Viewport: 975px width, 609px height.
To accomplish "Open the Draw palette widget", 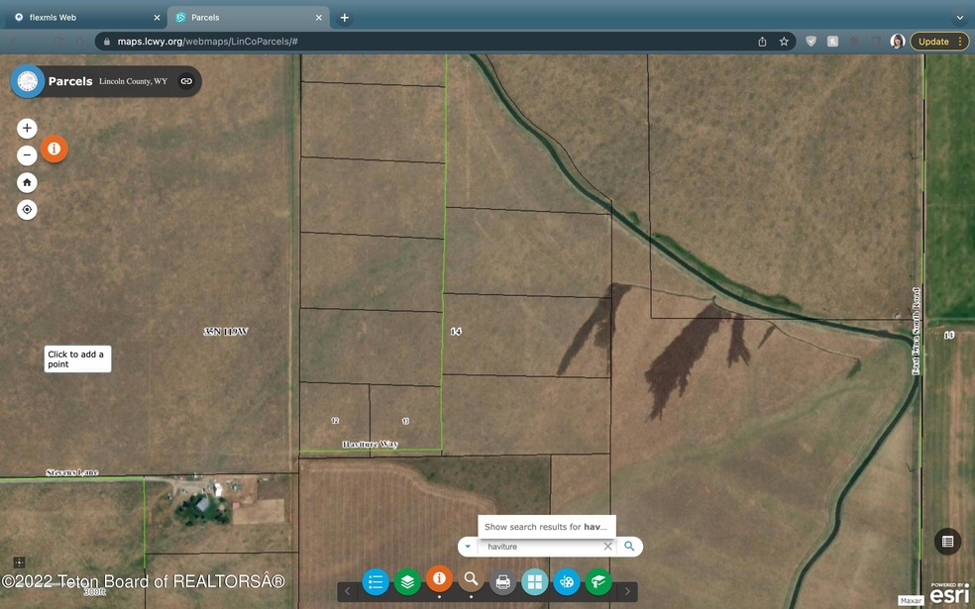I will tap(566, 582).
